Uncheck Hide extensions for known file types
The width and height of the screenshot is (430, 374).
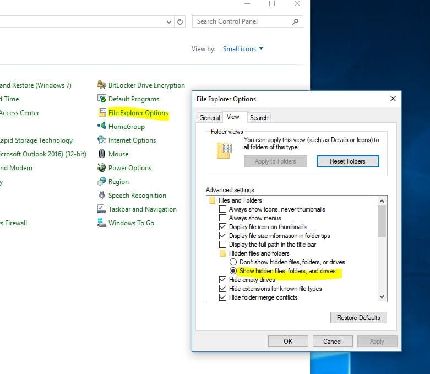point(223,289)
